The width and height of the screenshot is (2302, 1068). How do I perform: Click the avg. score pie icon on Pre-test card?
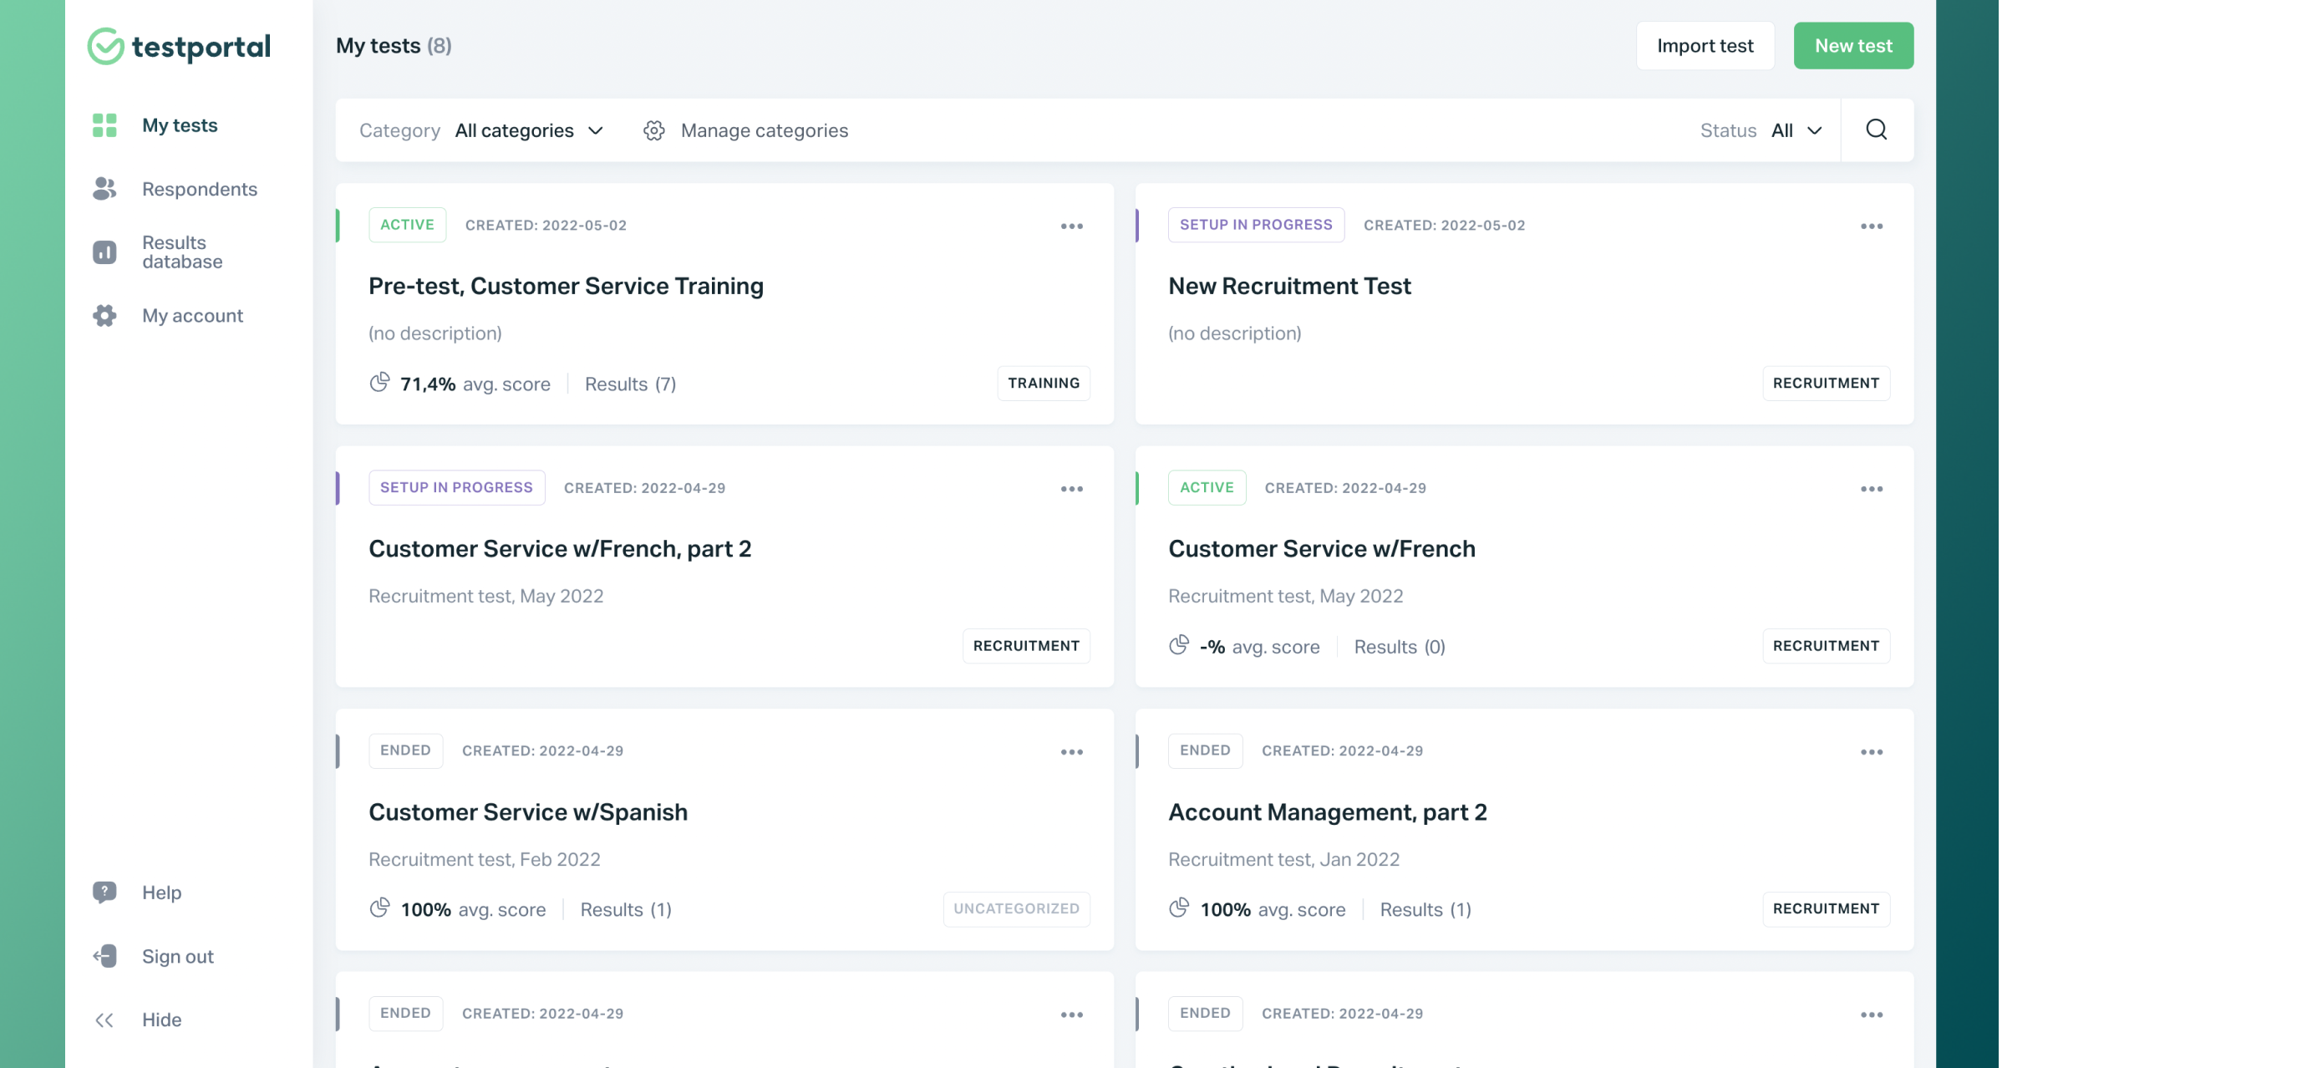click(380, 383)
